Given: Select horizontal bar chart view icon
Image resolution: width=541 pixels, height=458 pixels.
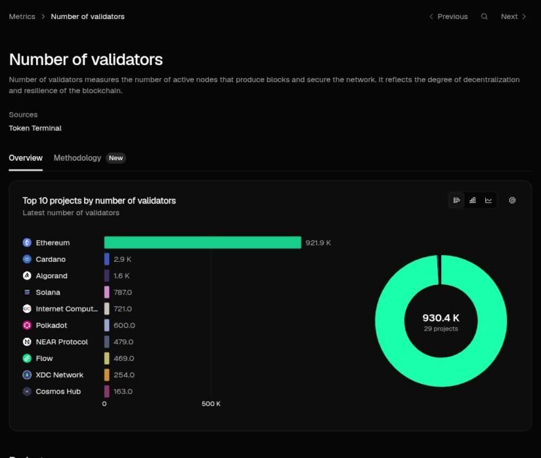Looking at the screenshot, I should click(456, 200).
